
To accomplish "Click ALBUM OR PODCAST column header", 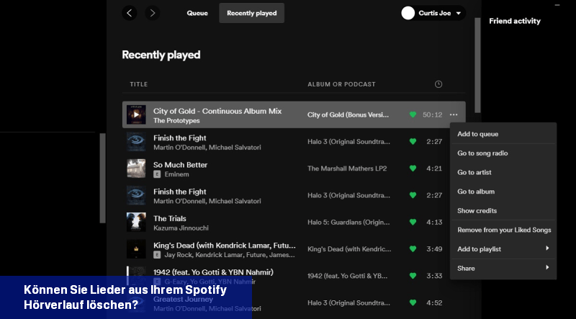I will 341,84.
